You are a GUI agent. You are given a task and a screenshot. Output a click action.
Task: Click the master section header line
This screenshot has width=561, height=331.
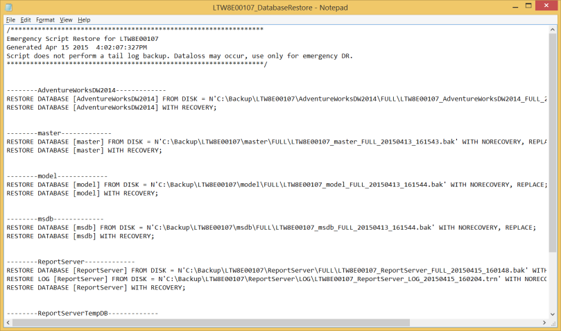[x=59, y=133]
